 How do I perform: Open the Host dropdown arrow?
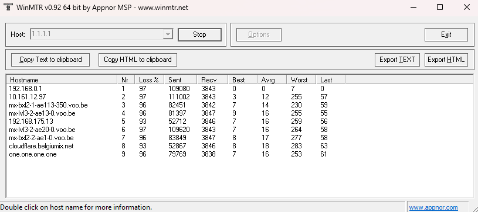click(x=168, y=34)
